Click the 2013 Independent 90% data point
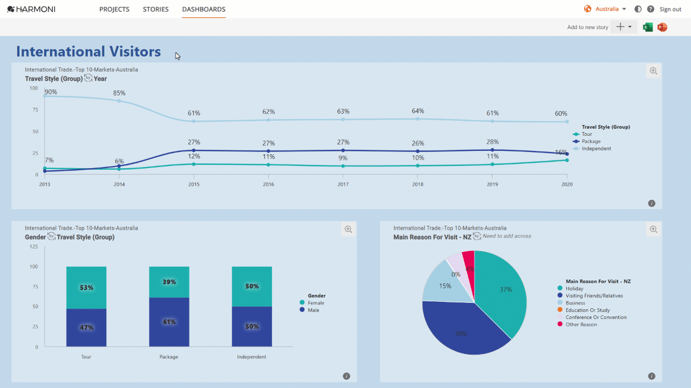Screen dimensions: 691x388 click(45, 96)
